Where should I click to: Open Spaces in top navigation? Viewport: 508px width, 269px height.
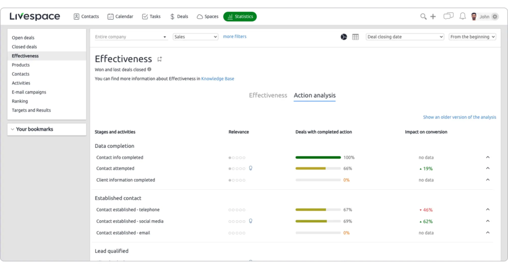tap(208, 17)
